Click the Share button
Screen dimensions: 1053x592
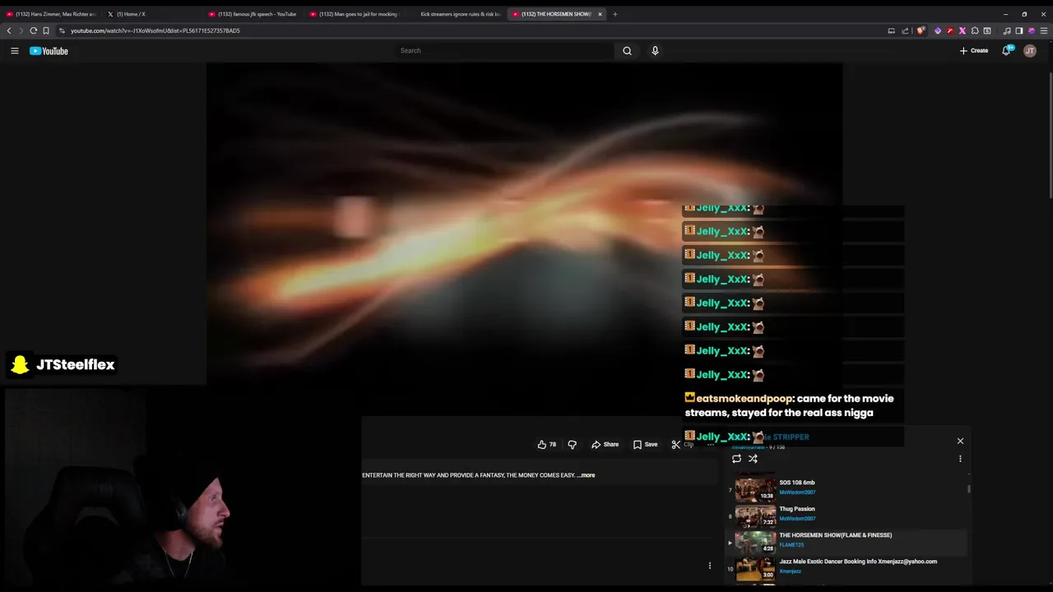click(605, 444)
